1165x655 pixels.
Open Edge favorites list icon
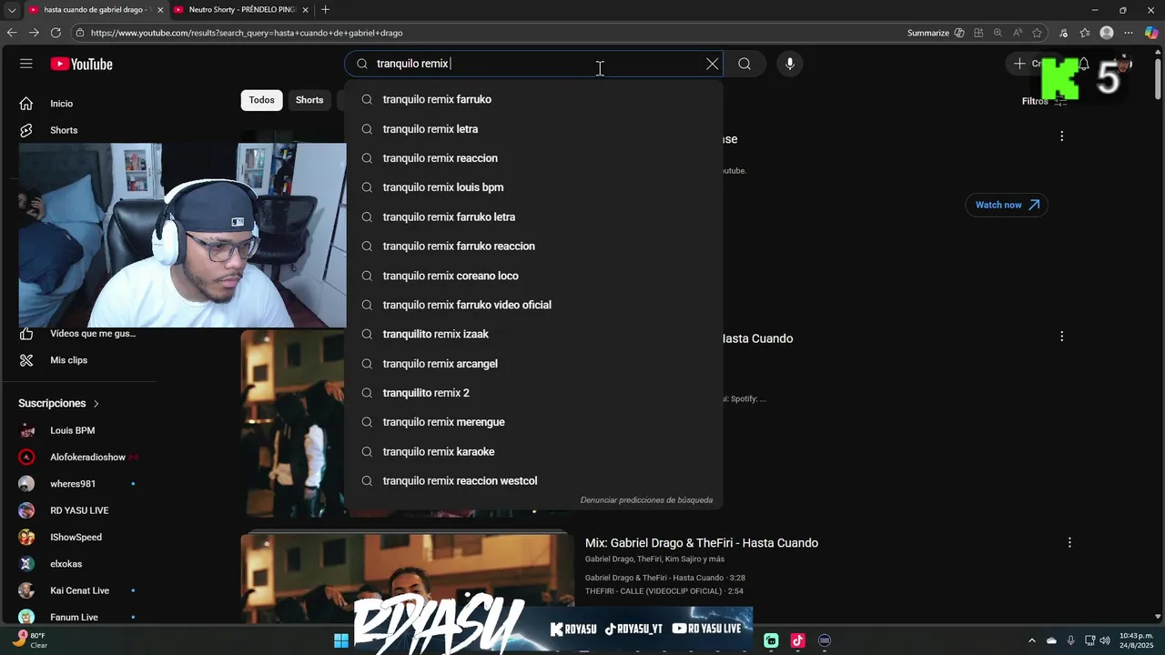(1085, 33)
